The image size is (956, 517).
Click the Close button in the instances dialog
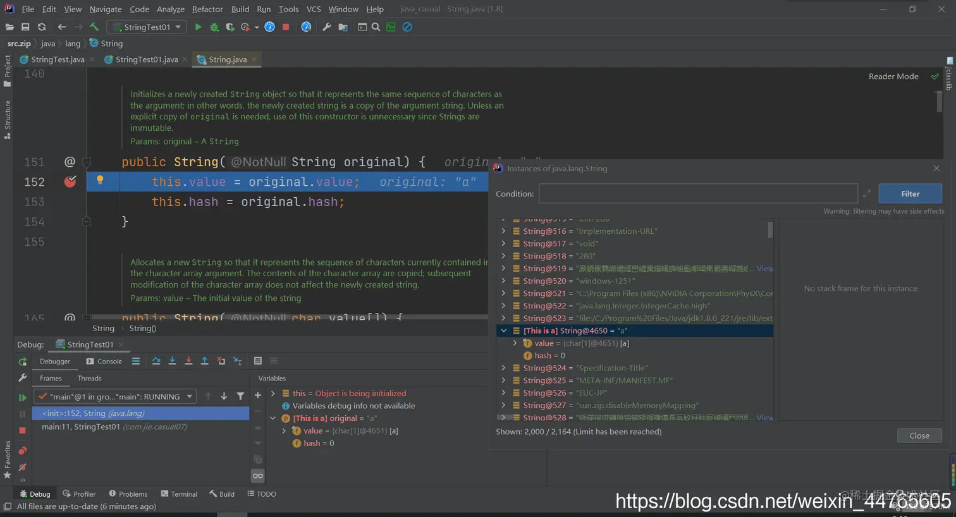point(919,435)
